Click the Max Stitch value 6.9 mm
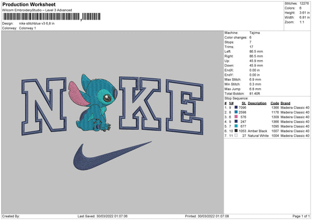Screen dimensions: 312x220 pos(255,79)
